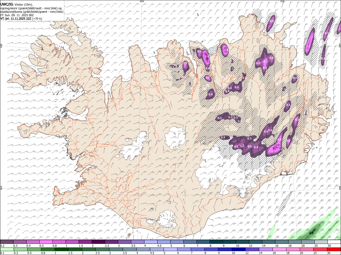Click the bright pink 0.5 swatch in snow legend

(x=46, y=242)
